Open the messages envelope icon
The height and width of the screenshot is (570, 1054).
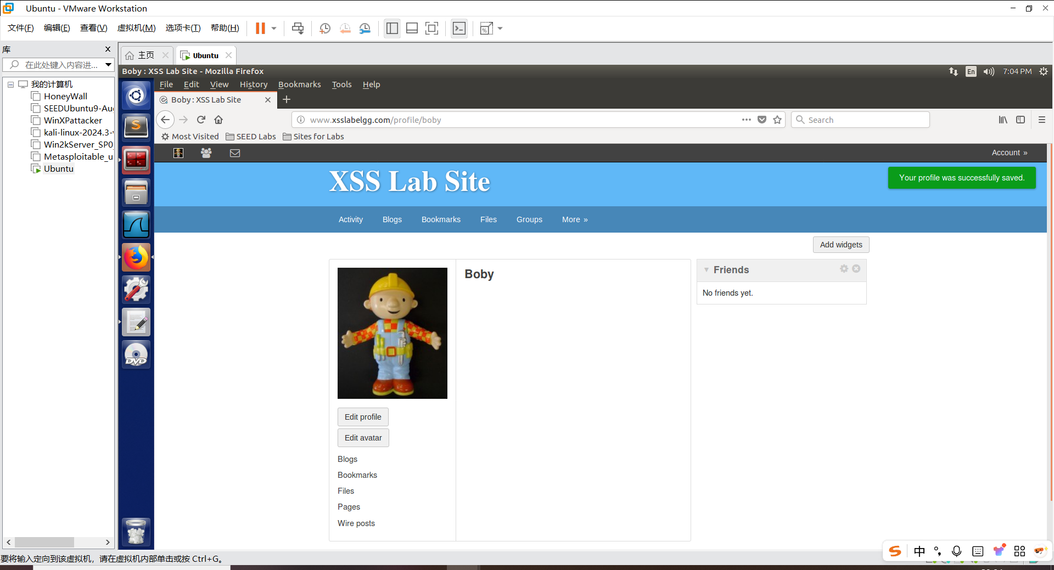pyautogui.click(x=235, y=153)
